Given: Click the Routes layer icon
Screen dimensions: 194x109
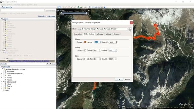Looking at the screenshot, I should (x=5, y=80).
